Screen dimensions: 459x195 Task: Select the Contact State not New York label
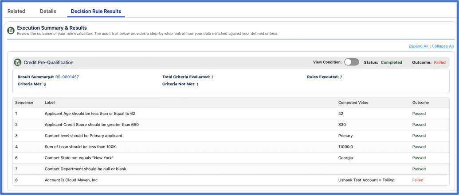pos(79,158)
